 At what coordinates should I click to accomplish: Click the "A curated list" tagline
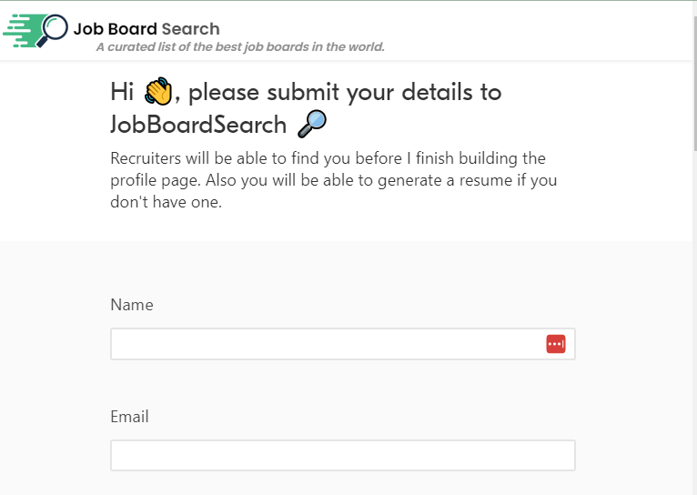[240, 47]
